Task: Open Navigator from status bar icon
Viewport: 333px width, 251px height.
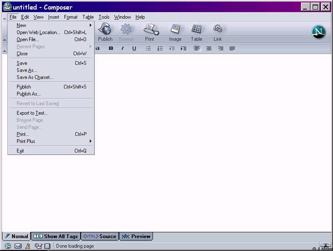Action: pos(8,246)
